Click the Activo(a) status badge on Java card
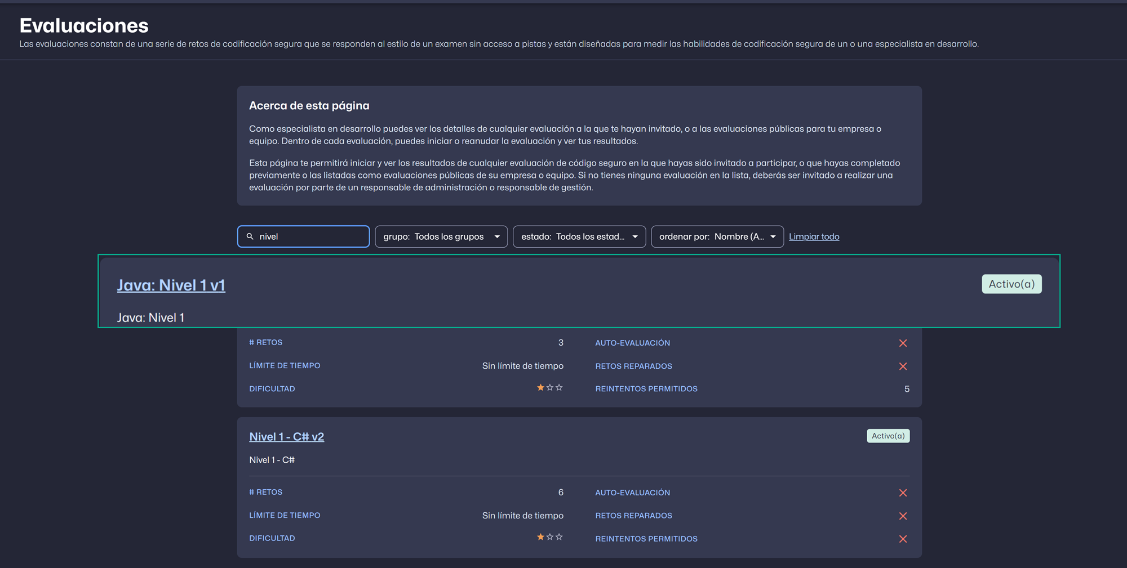Screen dimensions: 1127x568 [x=1011, y=284]
